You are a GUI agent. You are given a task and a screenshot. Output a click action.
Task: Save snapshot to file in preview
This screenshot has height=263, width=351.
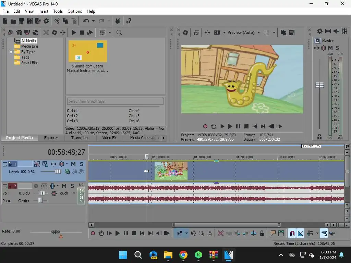click(292, 33)
